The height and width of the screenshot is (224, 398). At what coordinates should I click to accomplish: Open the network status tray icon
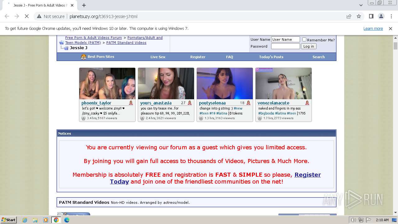point(361,220)
